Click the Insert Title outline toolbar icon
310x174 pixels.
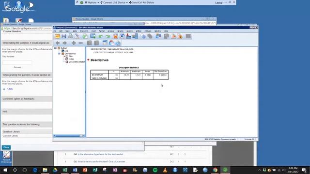pyautogui.click(x=111, y=43)
